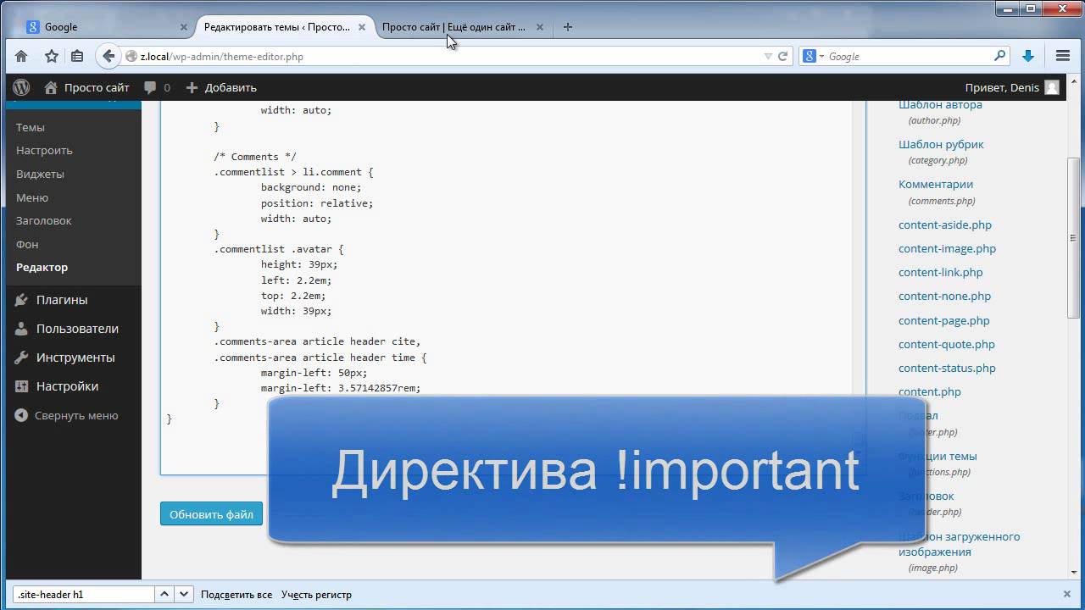Viewport: 1085px width, 610px height.
Task: Click the WordPress logo in admin bar
Action: [x=22, y=87]
